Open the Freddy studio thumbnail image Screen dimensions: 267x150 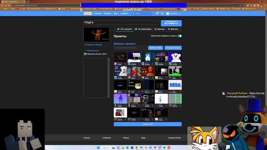click(96, 34)
